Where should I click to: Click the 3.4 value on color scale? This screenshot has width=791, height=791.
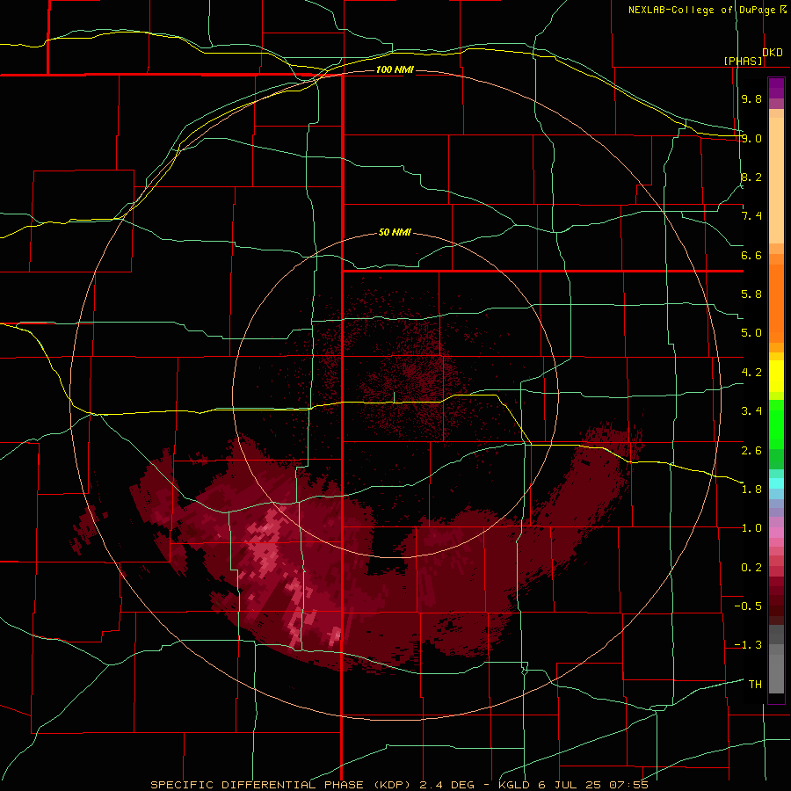click(751, 411)
